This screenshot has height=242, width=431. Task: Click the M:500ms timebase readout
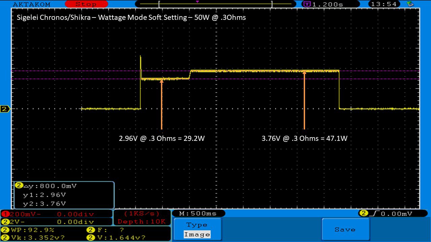pos(198,213)
